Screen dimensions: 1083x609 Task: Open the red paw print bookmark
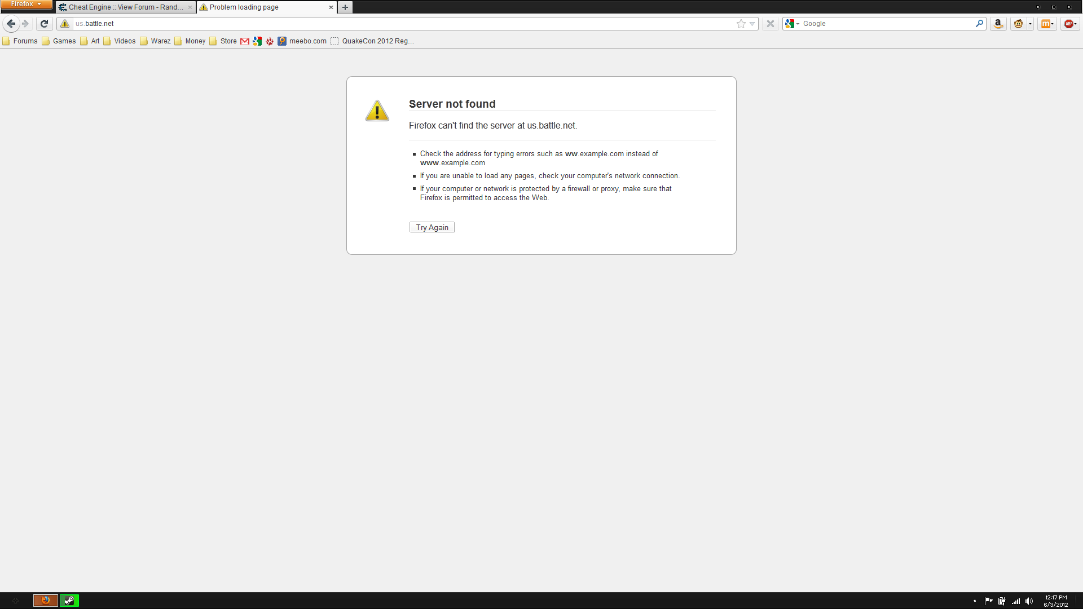270,41
